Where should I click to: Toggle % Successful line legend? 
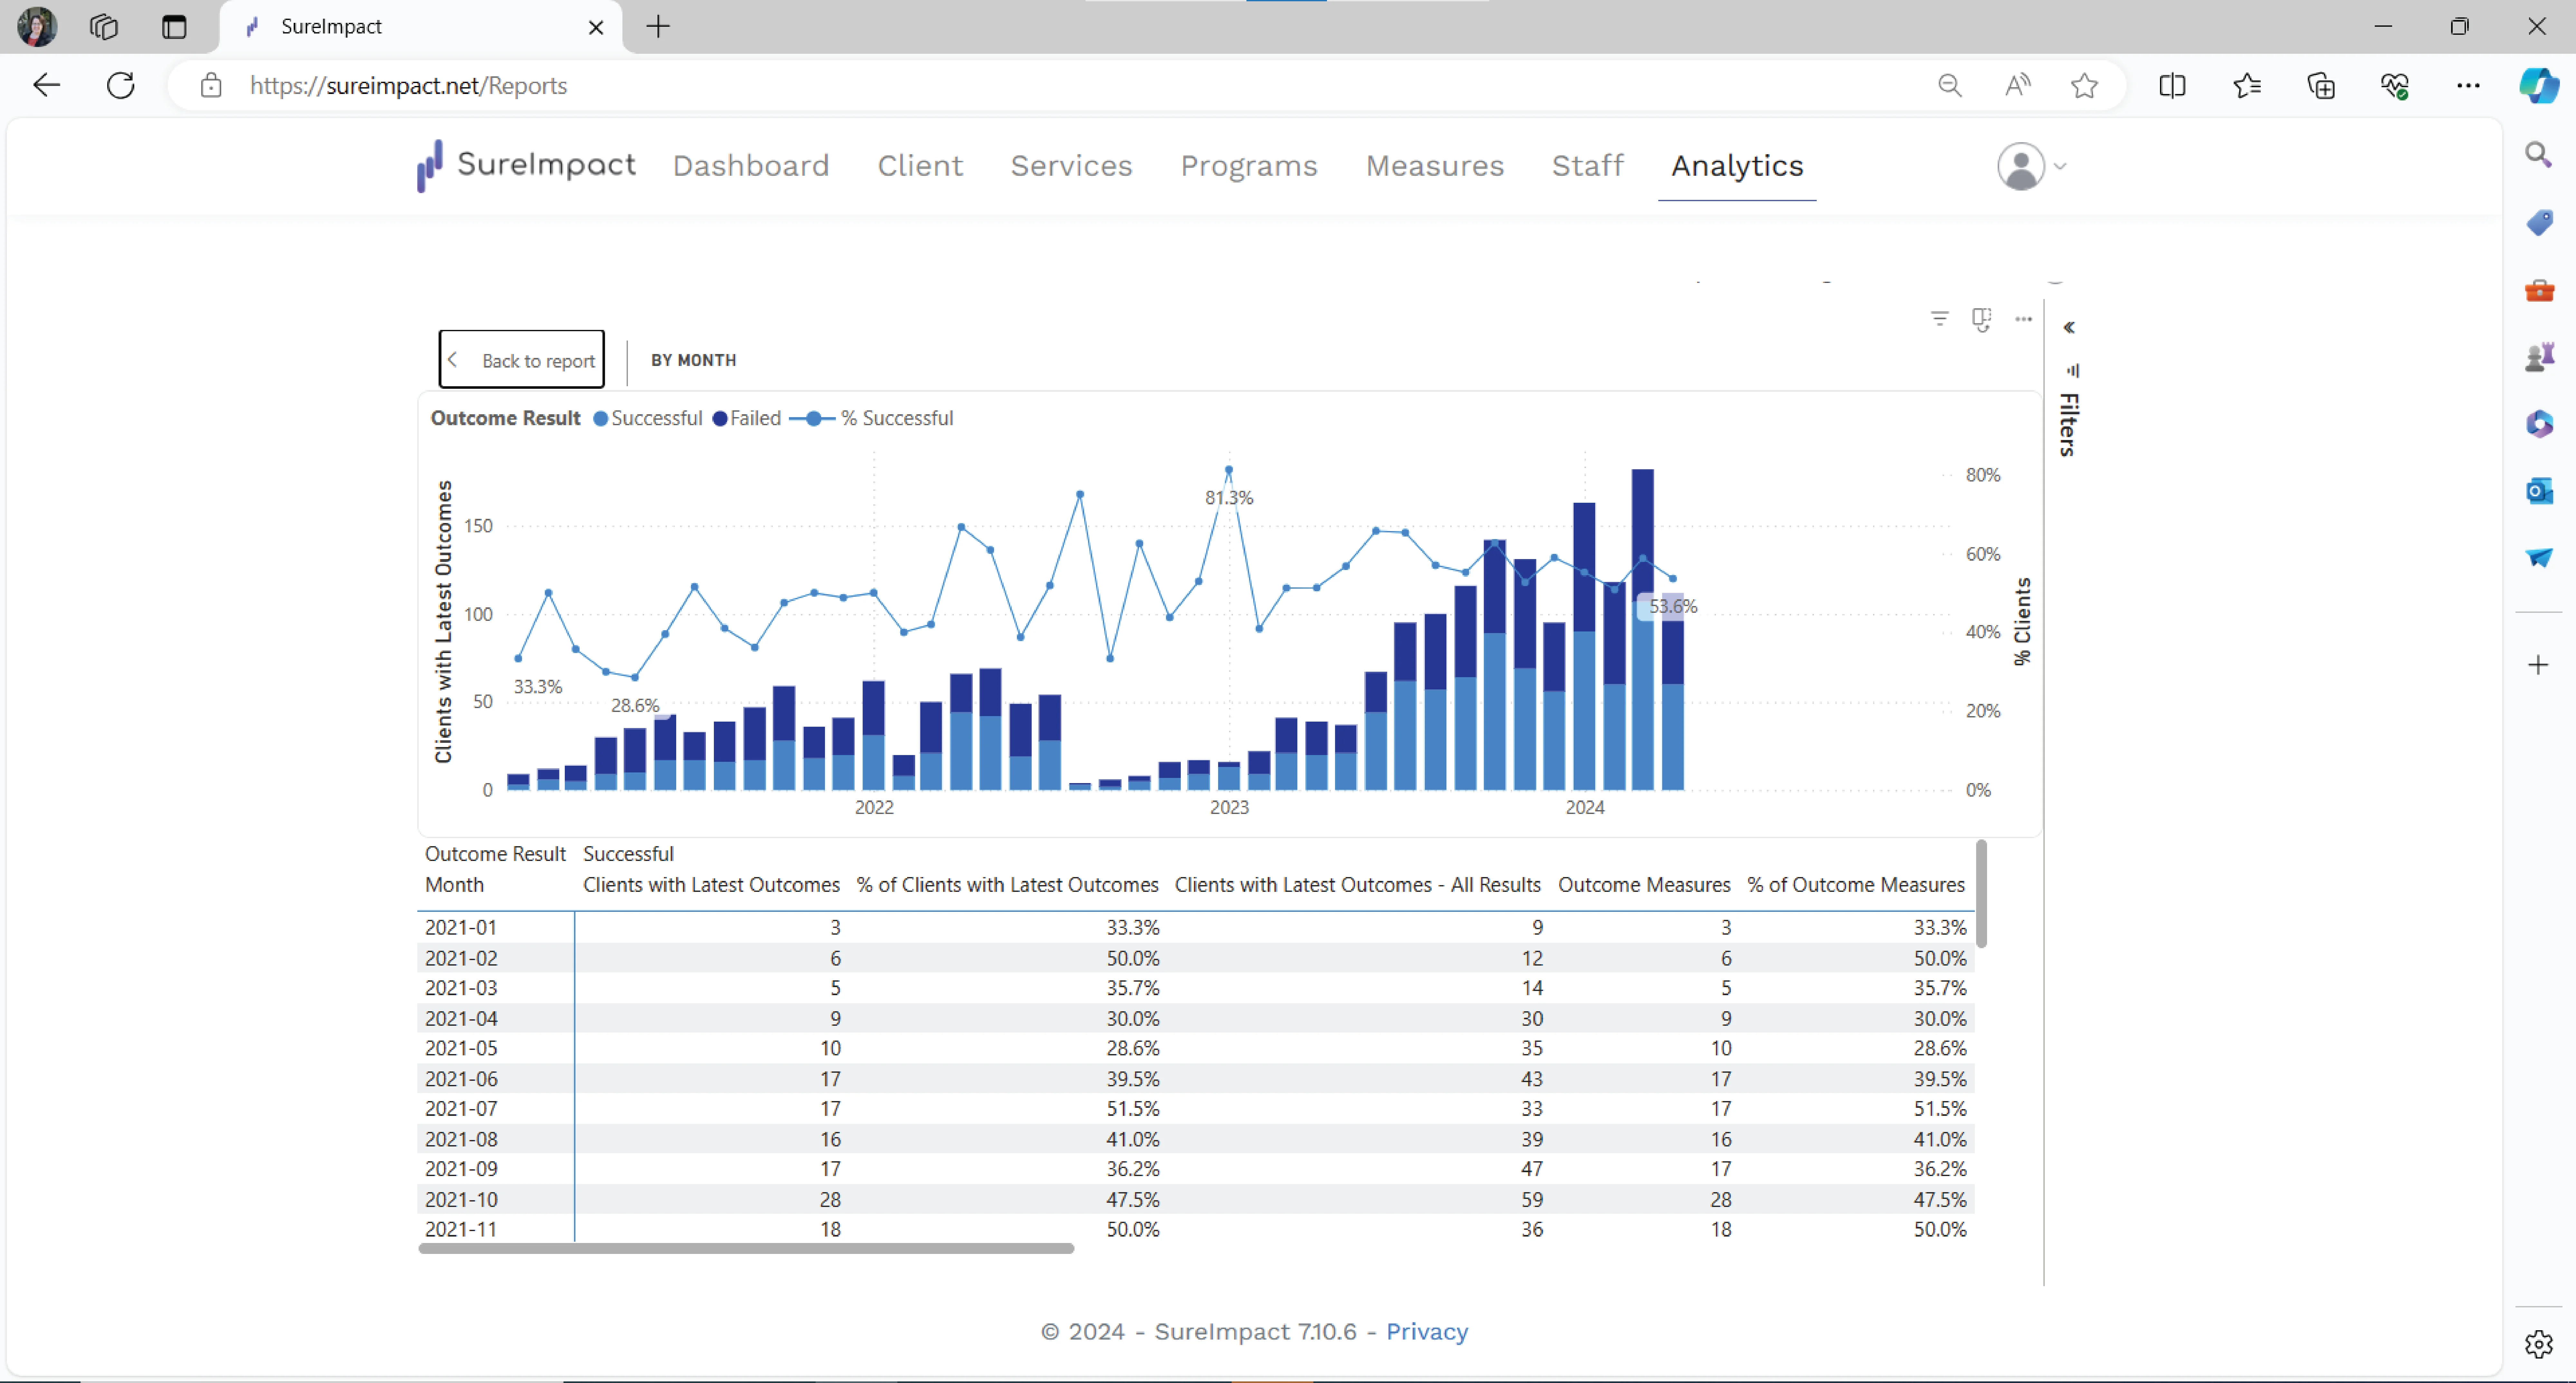click(871, 419)
